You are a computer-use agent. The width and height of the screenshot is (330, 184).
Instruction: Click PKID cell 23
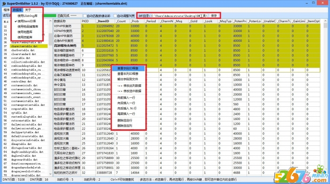(x=88, y=134)
